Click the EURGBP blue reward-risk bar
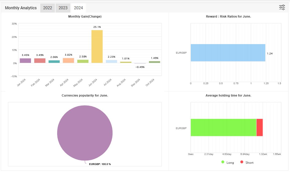Image resolution: width=290 pixels, height=173 pixels. point(228,53)
